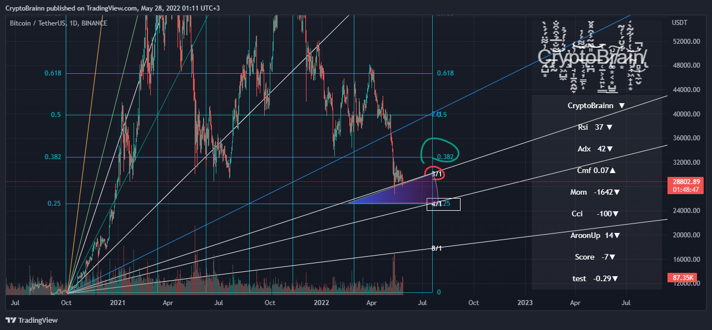Click the Rsi 37 indicator row
This screenshot has width=712, height=330.
click(x=596, y=127)
